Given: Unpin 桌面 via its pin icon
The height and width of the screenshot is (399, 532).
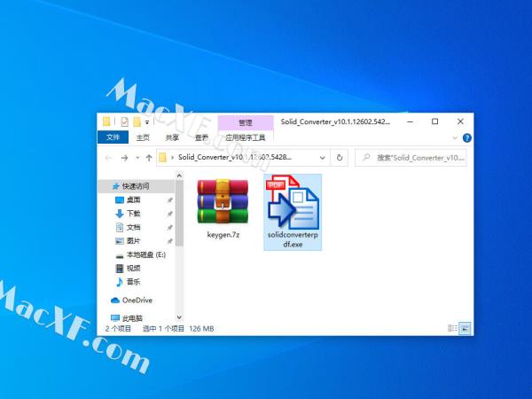Looking at the screenshot, I should coord(169,200).
